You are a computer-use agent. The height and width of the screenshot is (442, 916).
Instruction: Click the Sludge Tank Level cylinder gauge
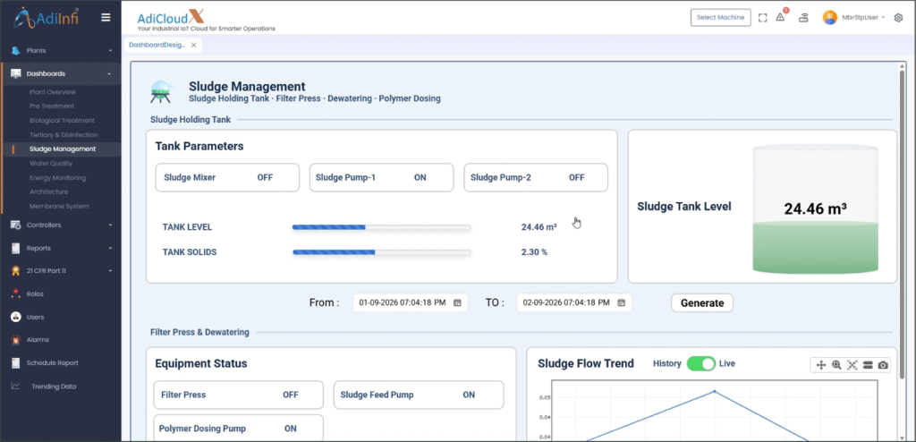click(816, 208)
